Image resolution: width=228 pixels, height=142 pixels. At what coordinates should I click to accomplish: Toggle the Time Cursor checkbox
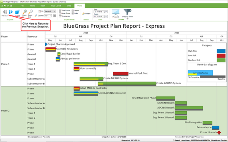[60, 11]
